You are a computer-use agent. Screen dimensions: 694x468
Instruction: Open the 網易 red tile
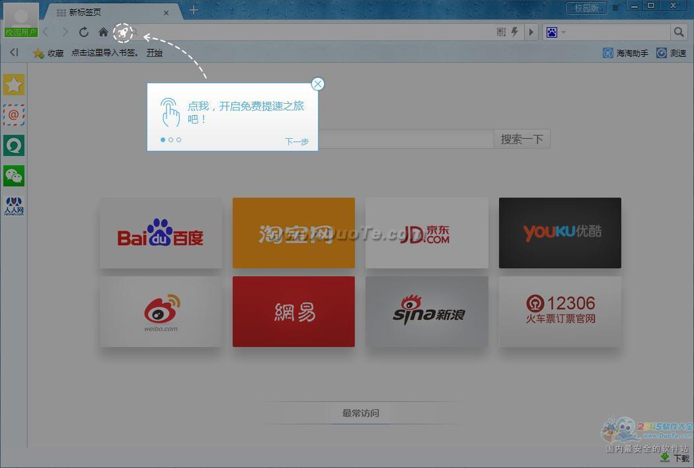[x=294, y=312]
